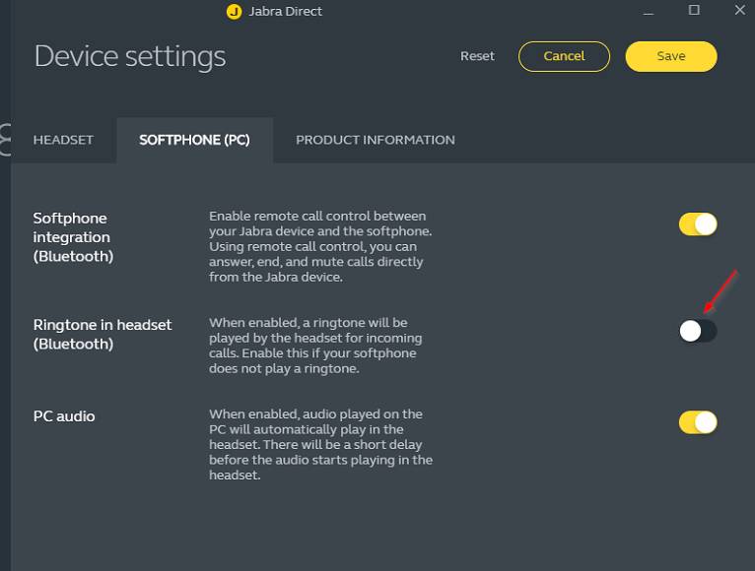Turn off the PC audio switch

pos(698,422)
